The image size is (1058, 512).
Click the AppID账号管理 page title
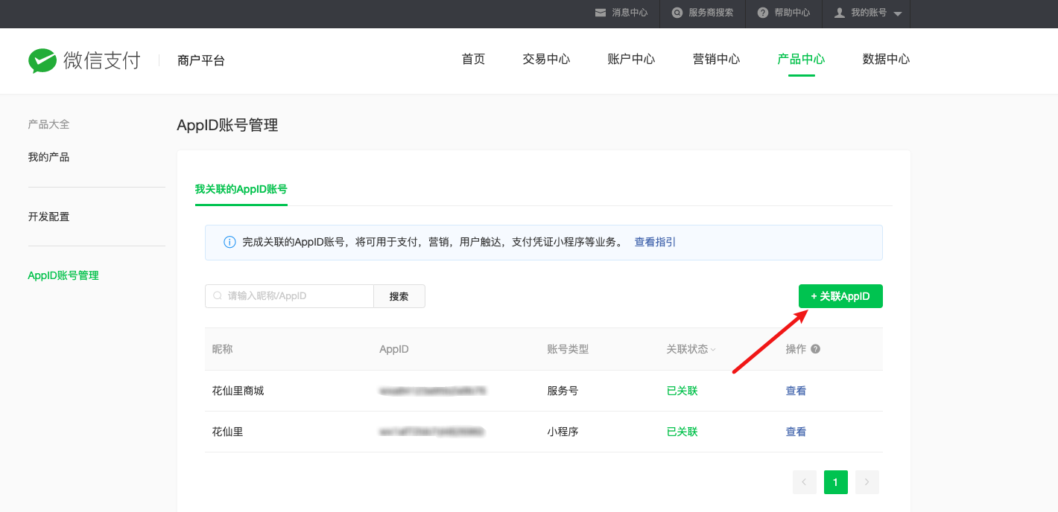click(227, 125)
